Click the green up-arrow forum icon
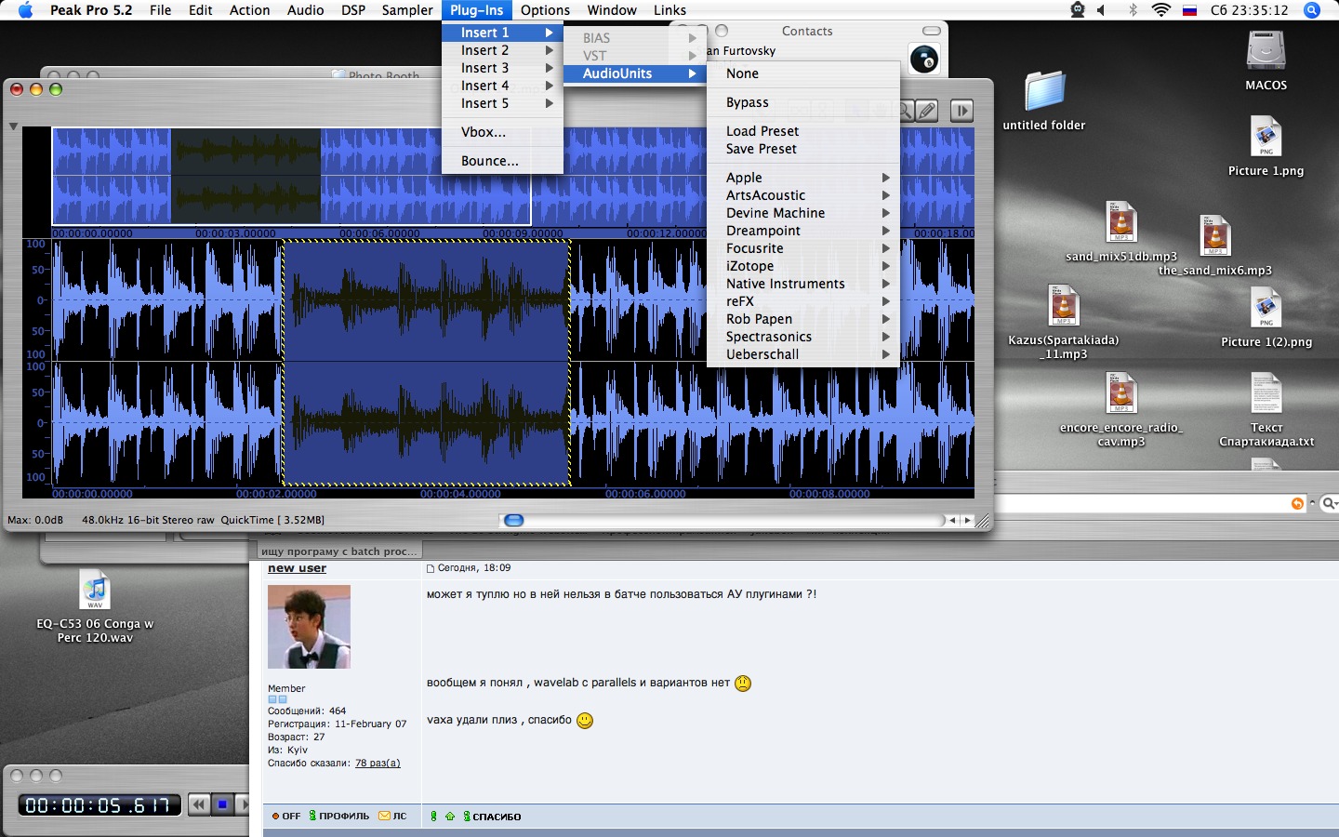The height and width of the screenshot is (837, 1339). click(x=450, y=817)
